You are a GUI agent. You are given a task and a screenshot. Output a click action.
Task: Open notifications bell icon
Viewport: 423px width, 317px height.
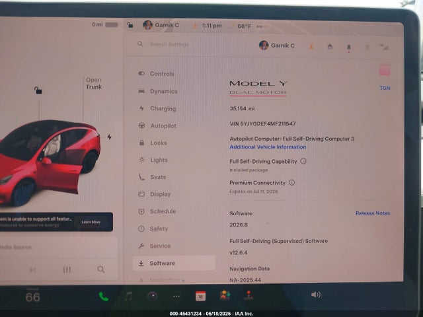[x=349, y=48]
